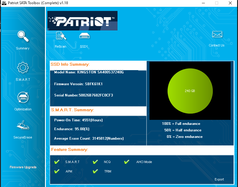Click the APM feature label
Image resolution: width=238 pixels, height=187 pixels.
pyautogui.click(x=69, y=171)
